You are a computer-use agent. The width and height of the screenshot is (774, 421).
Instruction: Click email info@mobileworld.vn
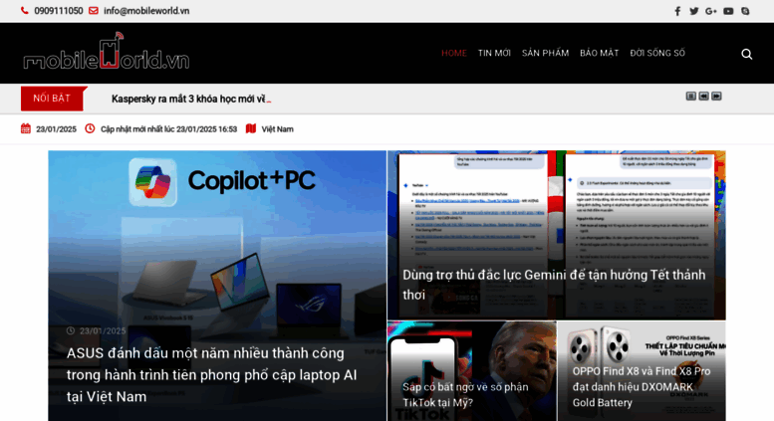tap(146, 11)
